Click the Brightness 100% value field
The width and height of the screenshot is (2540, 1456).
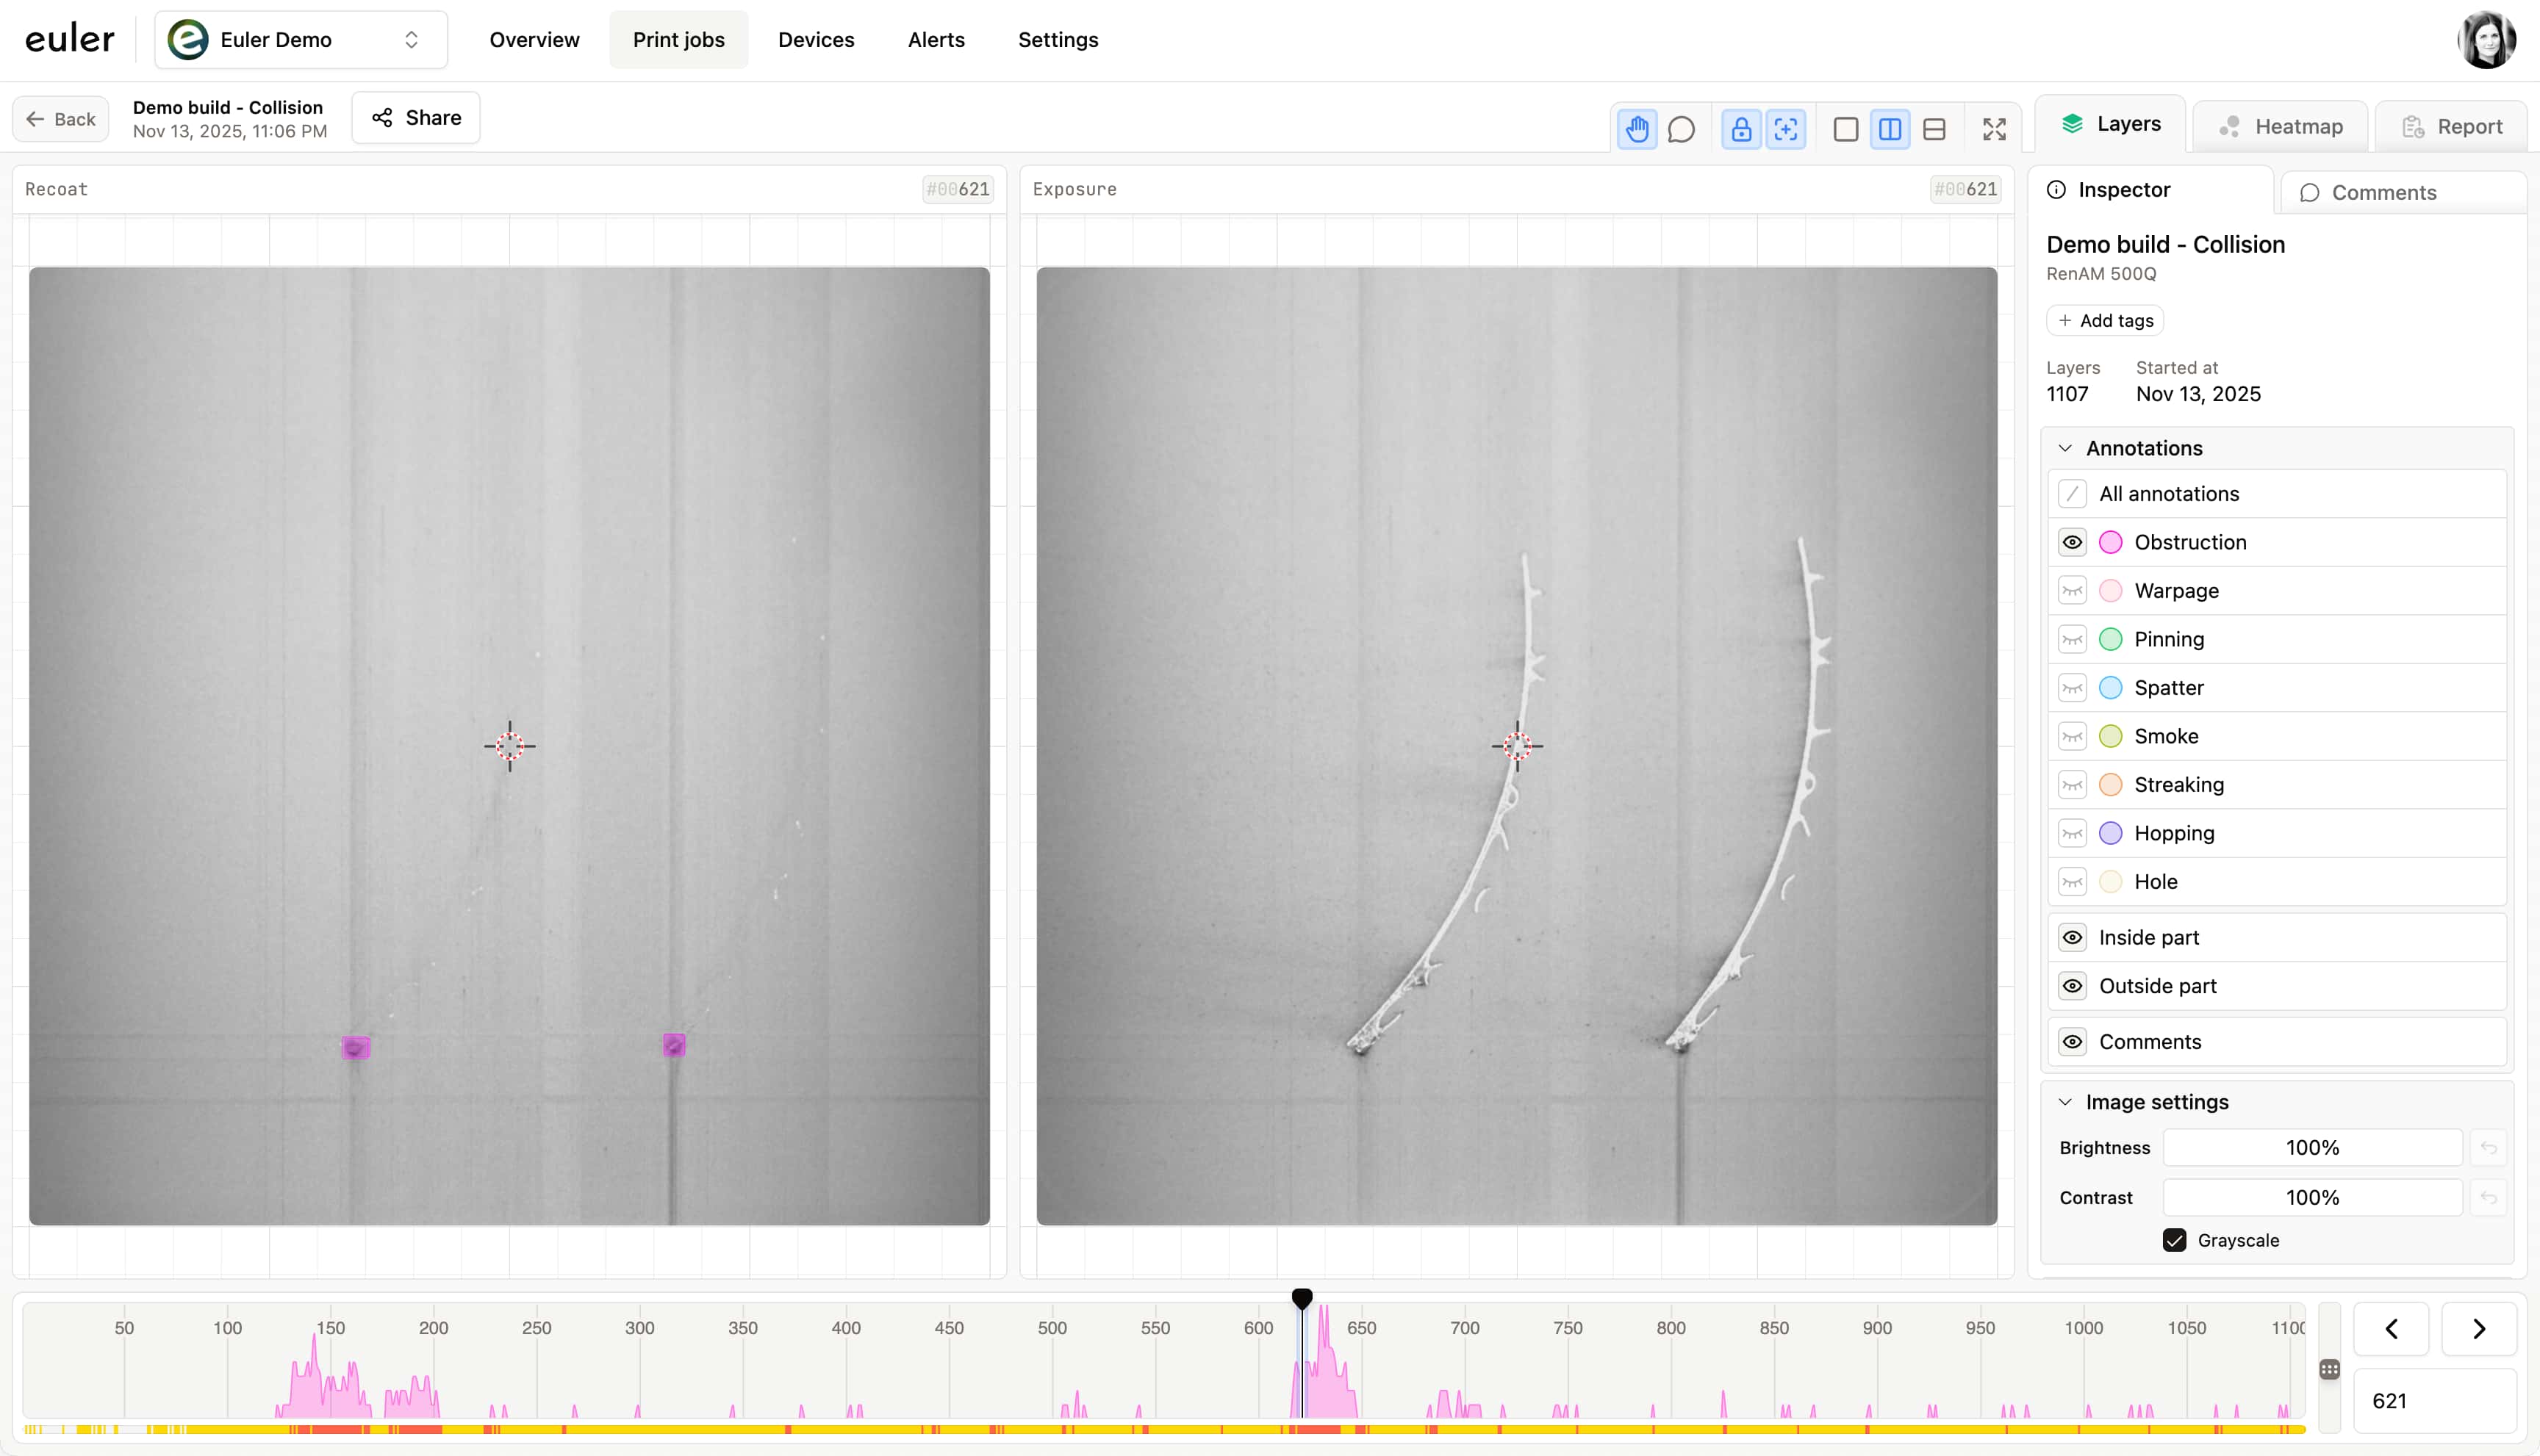coord(2311,1147)
